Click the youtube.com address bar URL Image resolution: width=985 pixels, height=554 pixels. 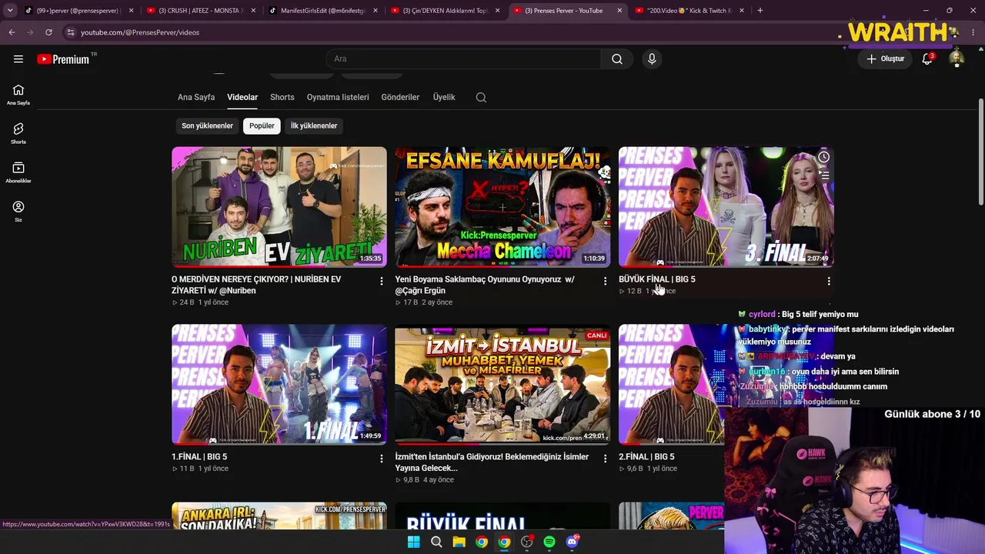(140, 32)
